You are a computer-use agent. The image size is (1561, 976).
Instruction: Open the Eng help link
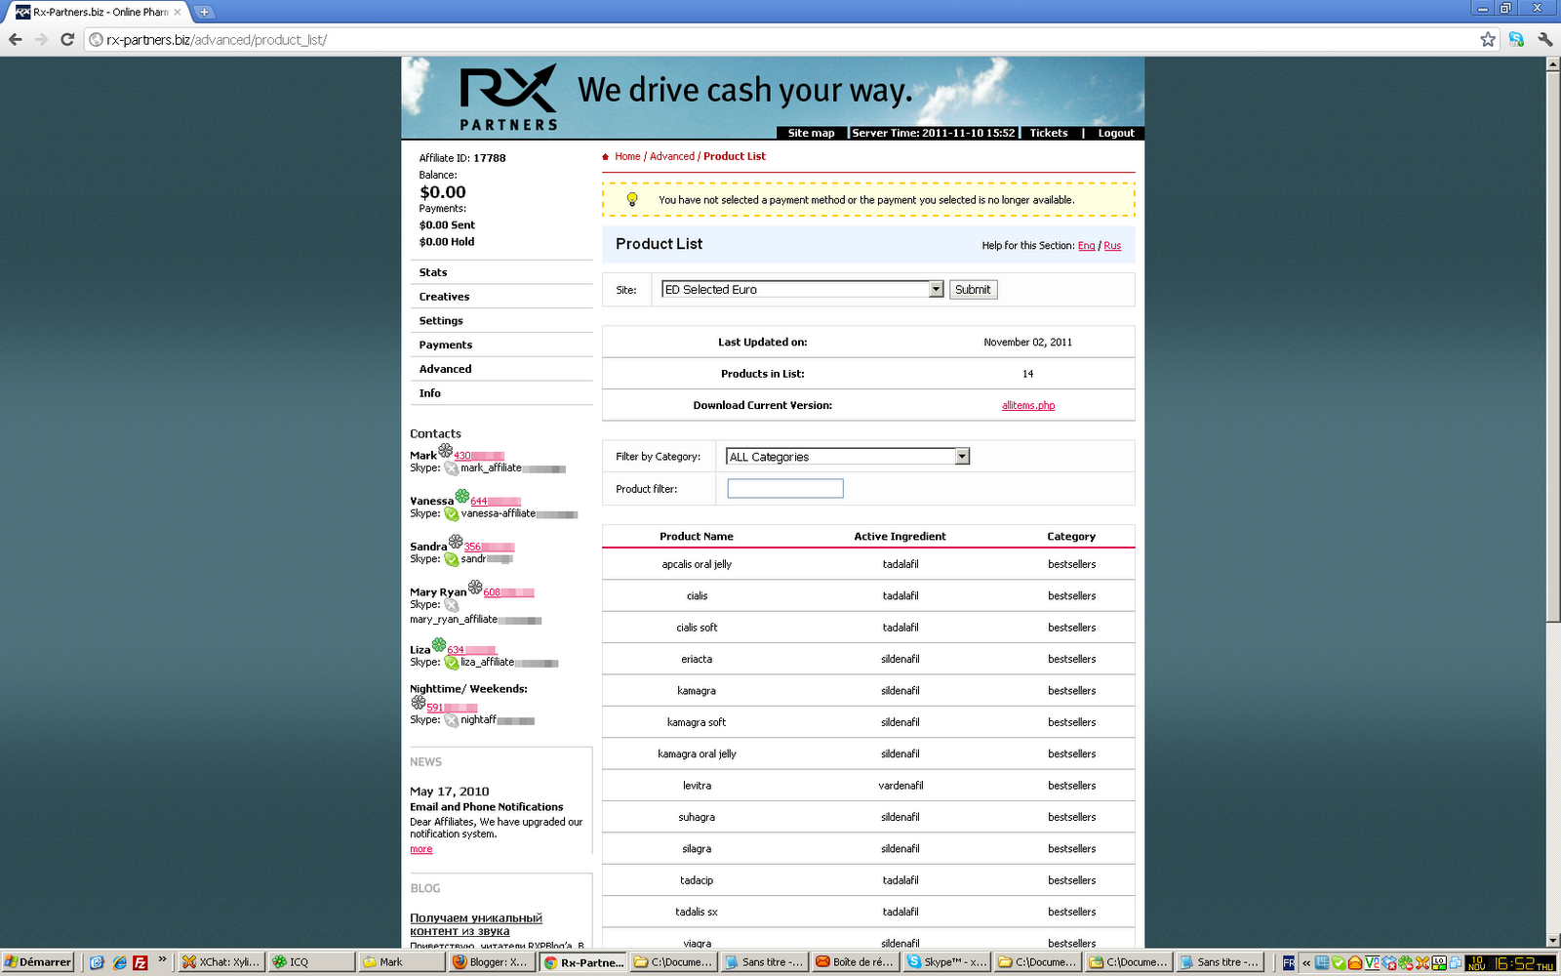pos(1087,246)
